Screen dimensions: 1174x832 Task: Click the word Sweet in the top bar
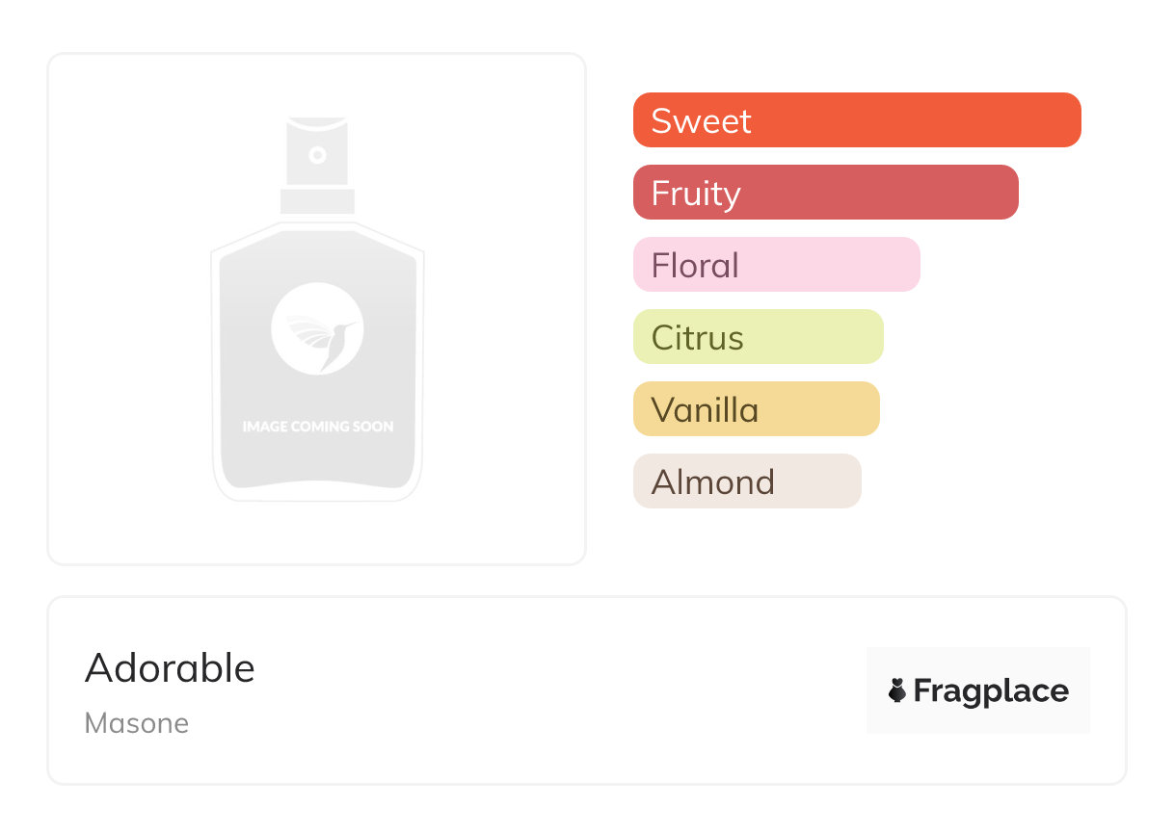[x=701, y=121]
